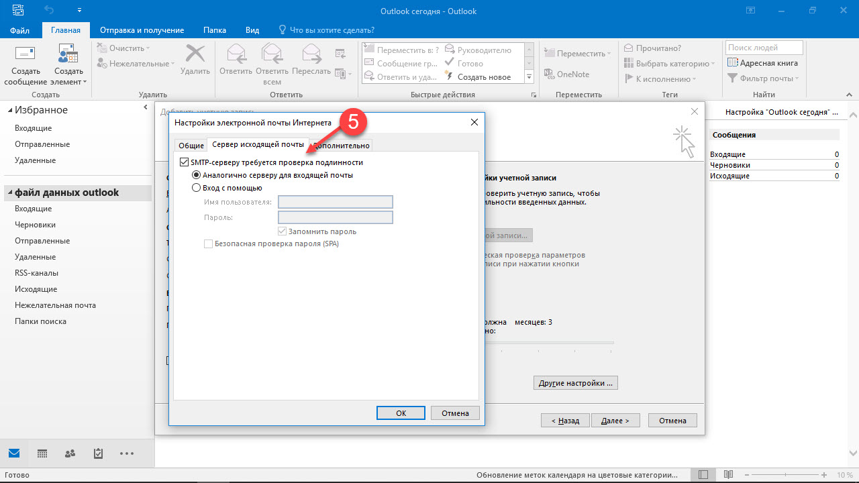Open the Search folders item
The height and width of the screenshot is (483, 859).
point(40,321)
